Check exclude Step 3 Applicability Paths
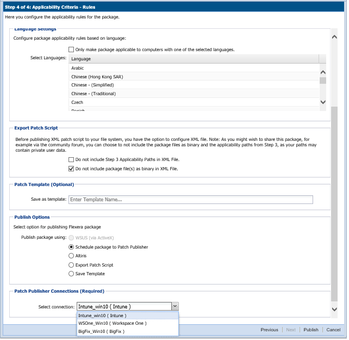The height and width of the screenshot is (340, 349). coord(71,160)
